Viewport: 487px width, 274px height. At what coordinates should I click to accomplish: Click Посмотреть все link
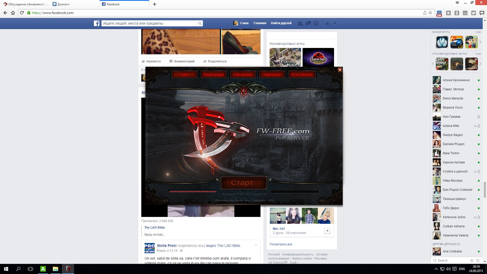(281, 244)
